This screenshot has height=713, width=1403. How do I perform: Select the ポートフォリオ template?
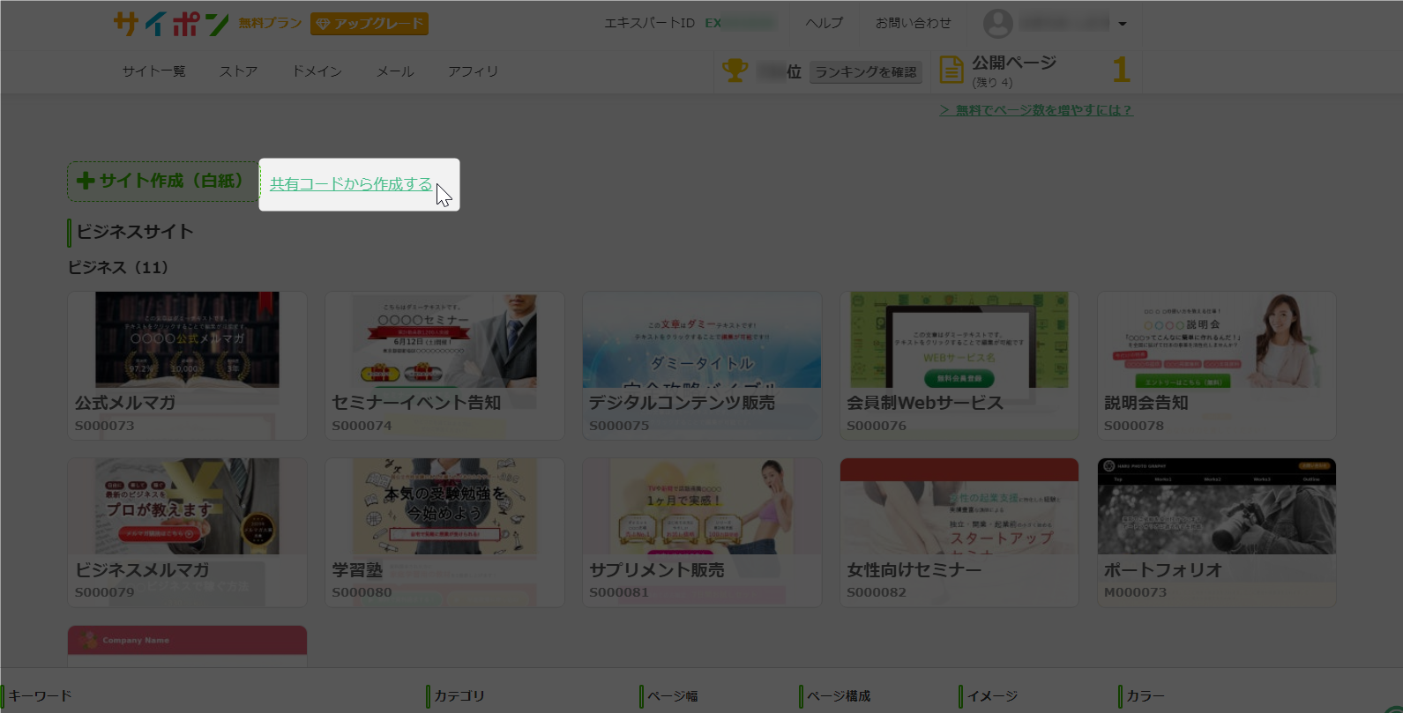point(1217,532)
